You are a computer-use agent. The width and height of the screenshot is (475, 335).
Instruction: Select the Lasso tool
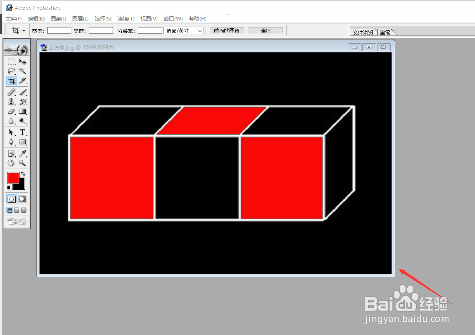[x=11, y=71]
